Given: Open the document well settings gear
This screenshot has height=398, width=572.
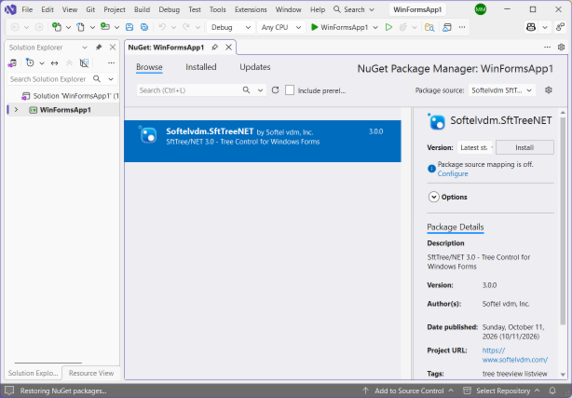Looking at the screenshot, I should (562, 48).
